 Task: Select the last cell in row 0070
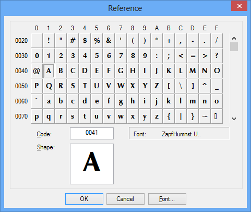coord(217,116)
